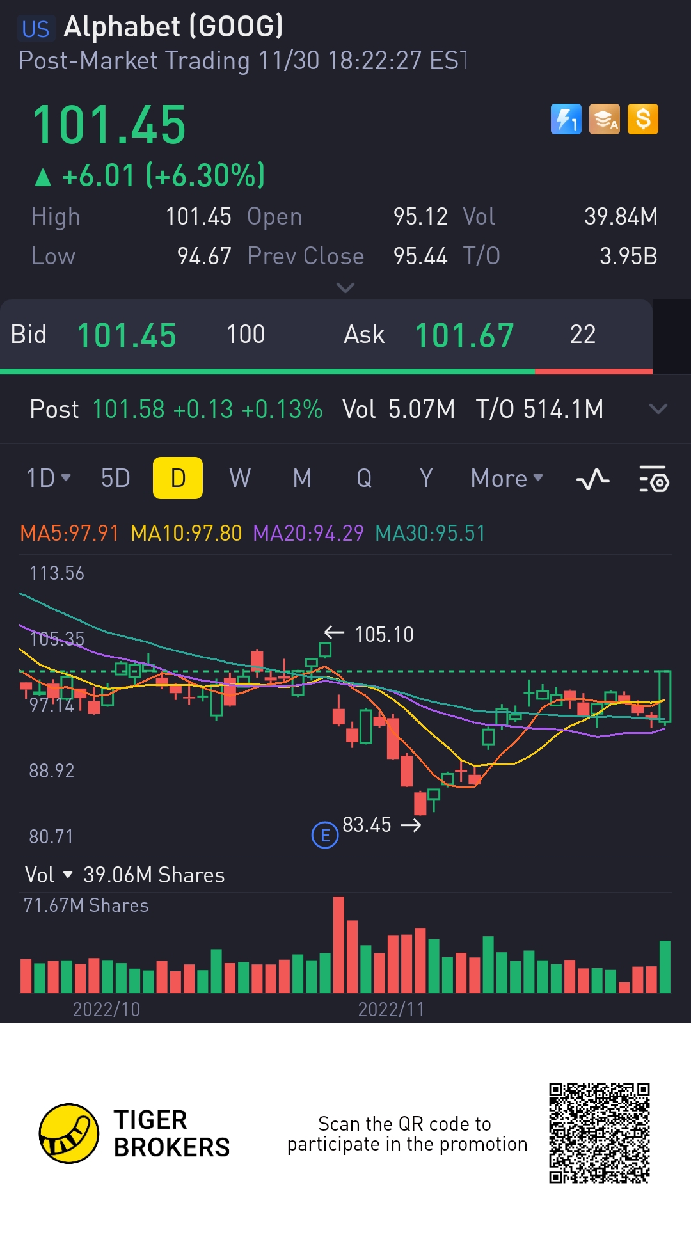The width and height of the screenshot is (691, 1244).
Task: Tap the latest green candlestick on chart
Action: [x=665, y=697]
